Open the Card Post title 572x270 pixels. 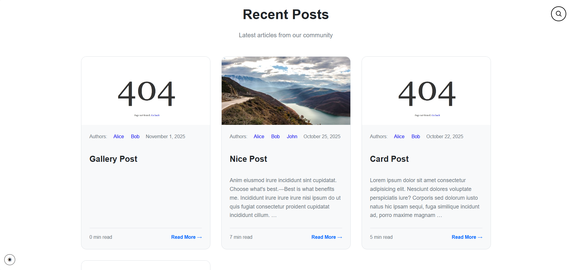(389, 159)
